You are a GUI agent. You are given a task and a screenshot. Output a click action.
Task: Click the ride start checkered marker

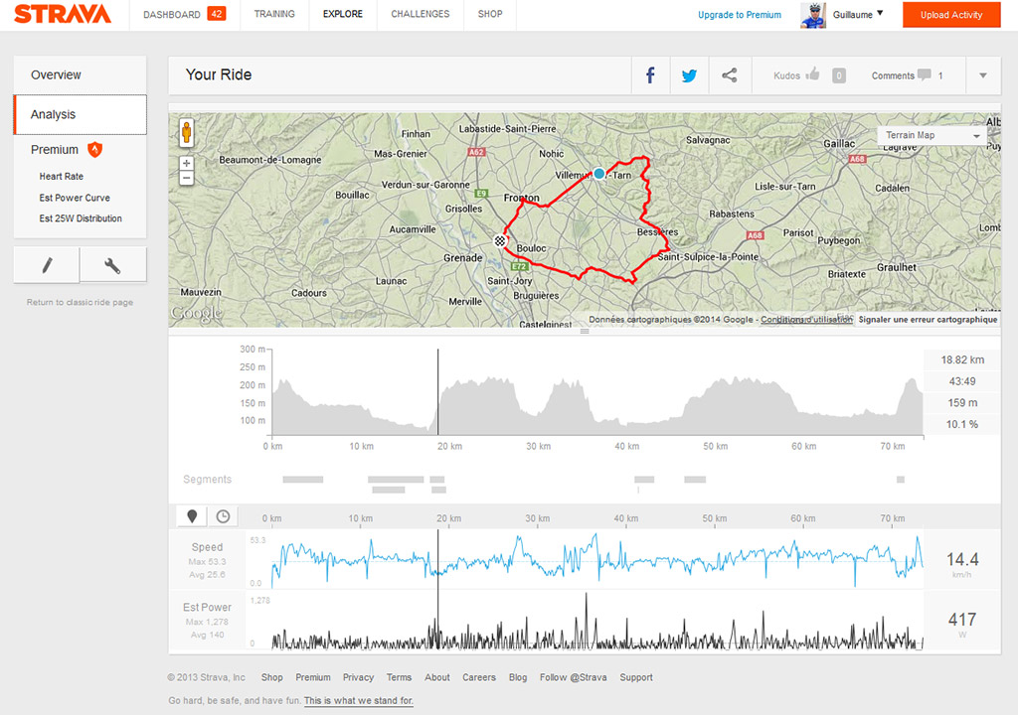tap(499, 240)
